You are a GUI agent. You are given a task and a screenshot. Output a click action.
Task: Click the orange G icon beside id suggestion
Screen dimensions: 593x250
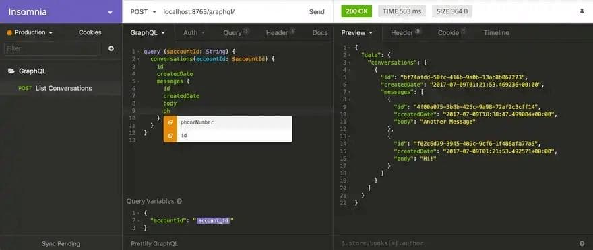point(170,136)
